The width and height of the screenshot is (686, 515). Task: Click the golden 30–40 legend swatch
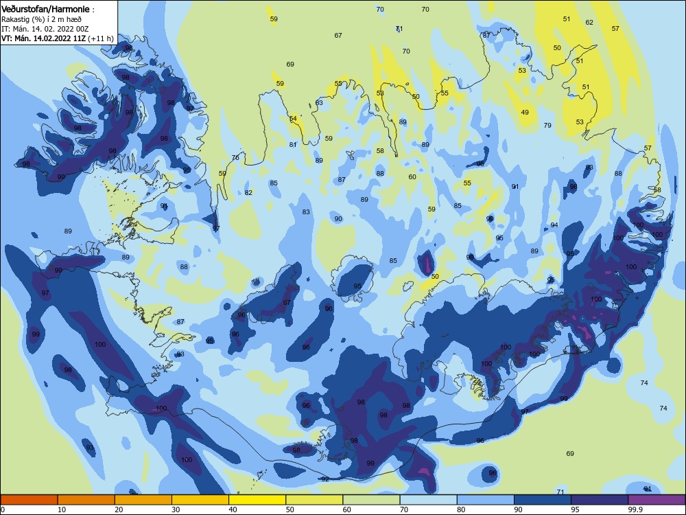click(200, 500)
